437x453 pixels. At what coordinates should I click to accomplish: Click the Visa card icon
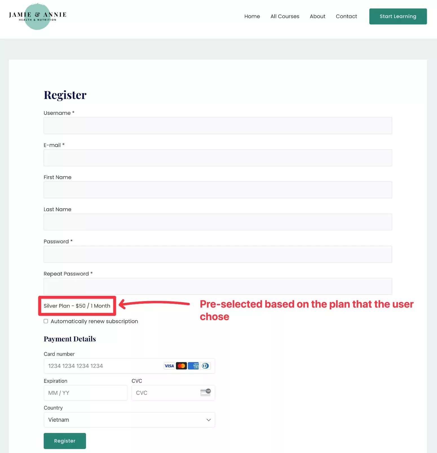pyautogui.click(x=169, y=366)
